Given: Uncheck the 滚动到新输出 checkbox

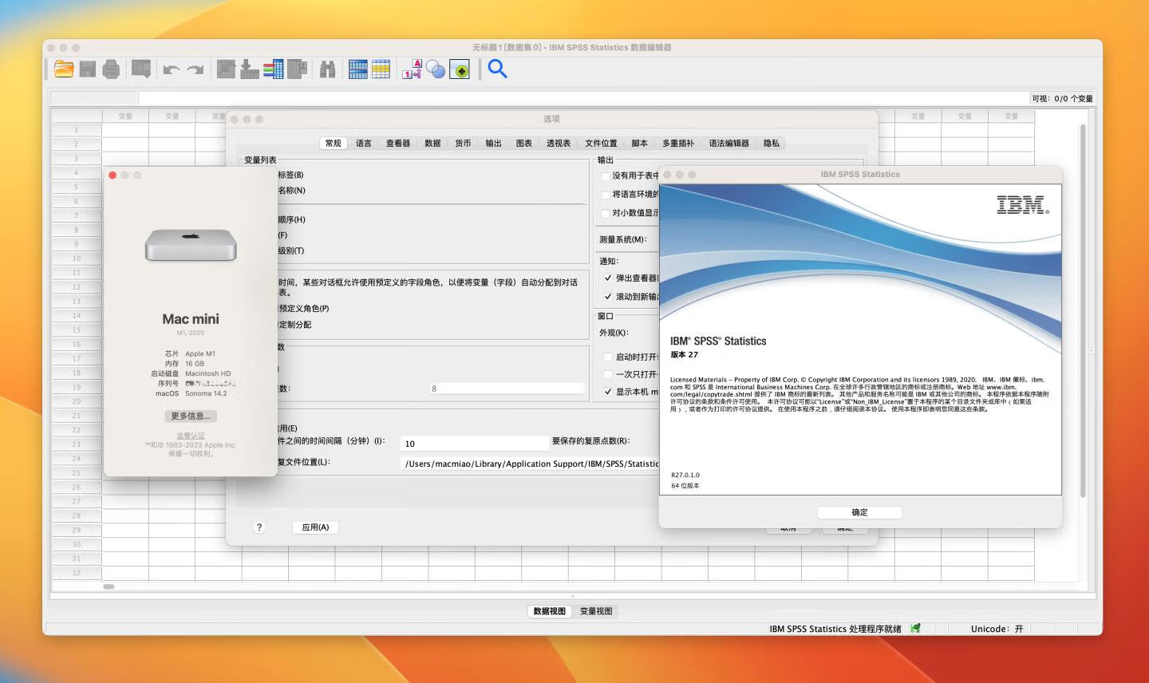Looking at the screenshot, I should 608,296.
